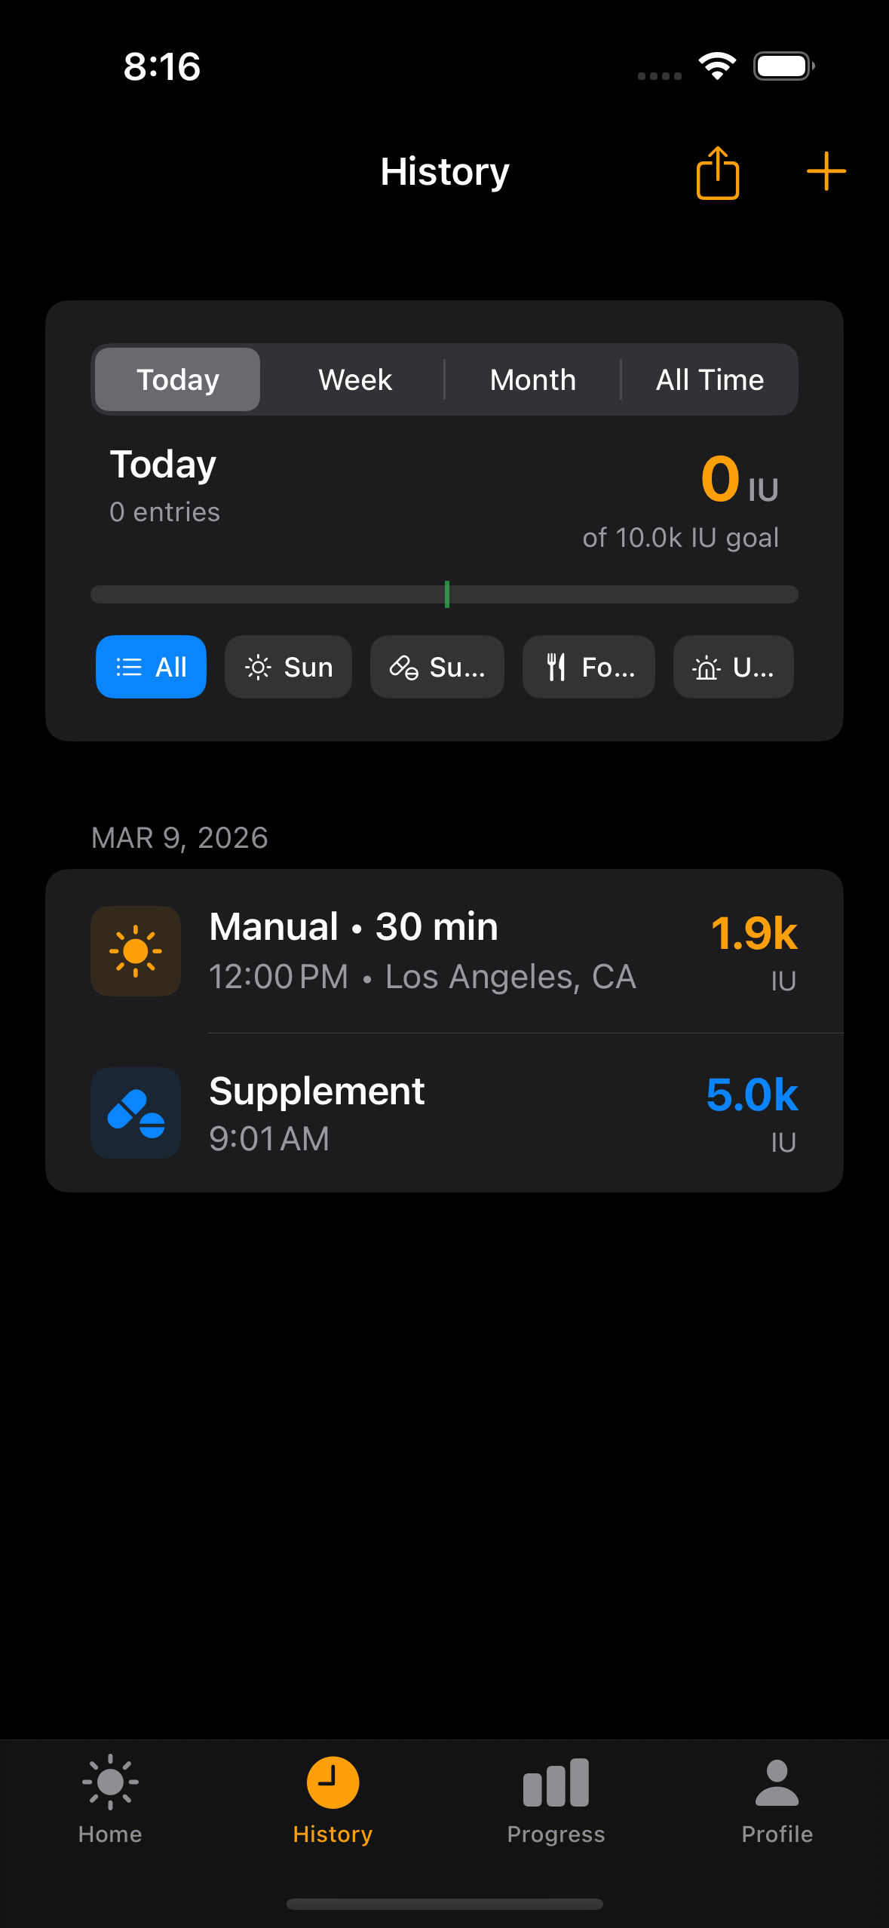Viewport: 889px width, 1928px height.
Task: Select the All filter chip
Action: point(151,667)
